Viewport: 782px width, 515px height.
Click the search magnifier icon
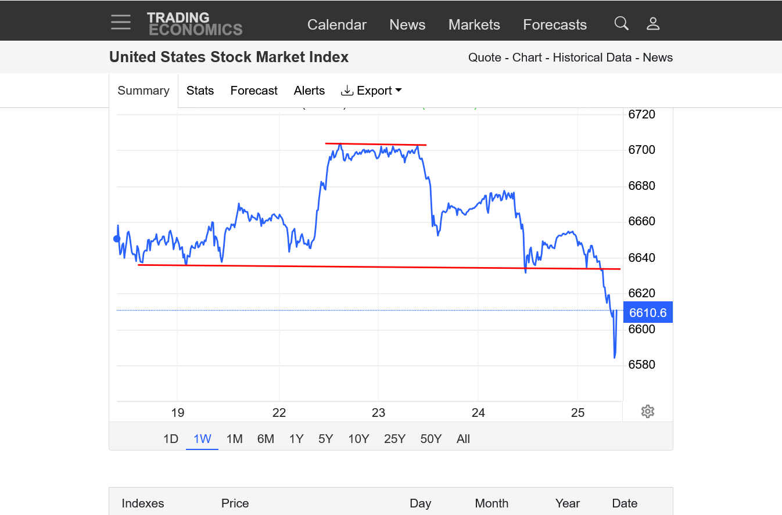tap(621, 24)
